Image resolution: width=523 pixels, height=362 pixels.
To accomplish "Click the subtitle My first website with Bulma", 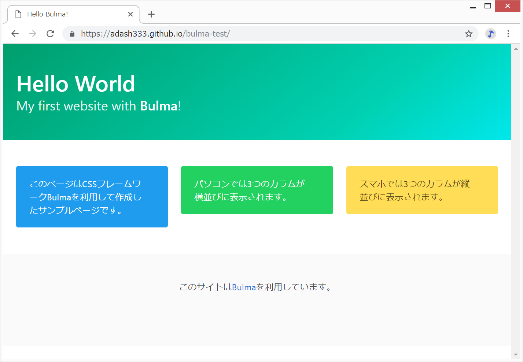I will 99,106.
